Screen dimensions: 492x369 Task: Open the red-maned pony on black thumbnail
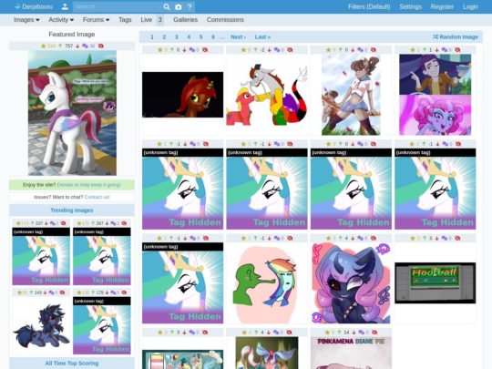(x=182, y=95)
